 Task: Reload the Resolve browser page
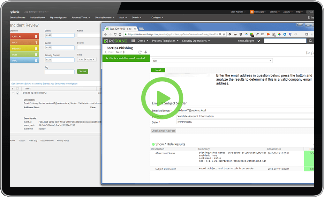coord(115,34)
